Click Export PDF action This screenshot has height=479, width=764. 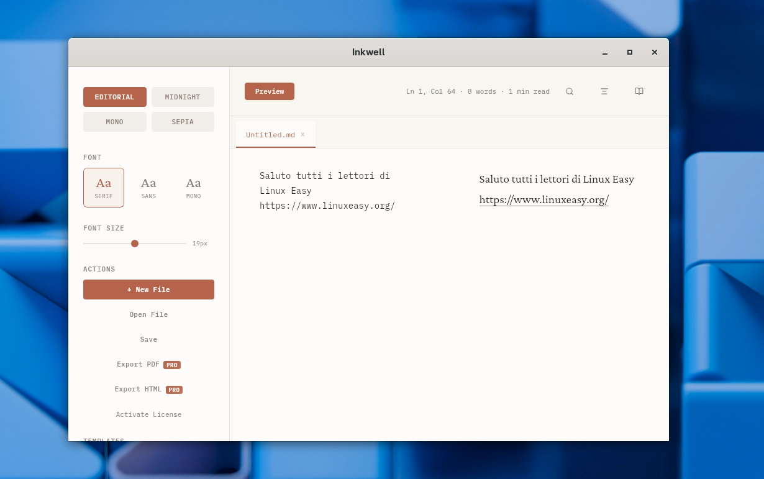[139, 365]
